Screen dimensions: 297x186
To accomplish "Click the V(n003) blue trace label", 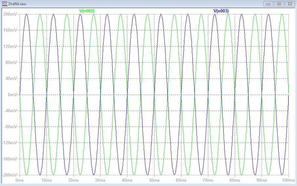I will coord(221,11).
